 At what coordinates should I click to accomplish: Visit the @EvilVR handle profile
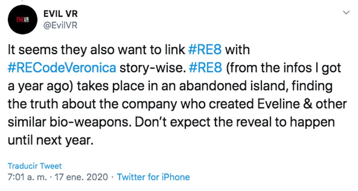60,25
